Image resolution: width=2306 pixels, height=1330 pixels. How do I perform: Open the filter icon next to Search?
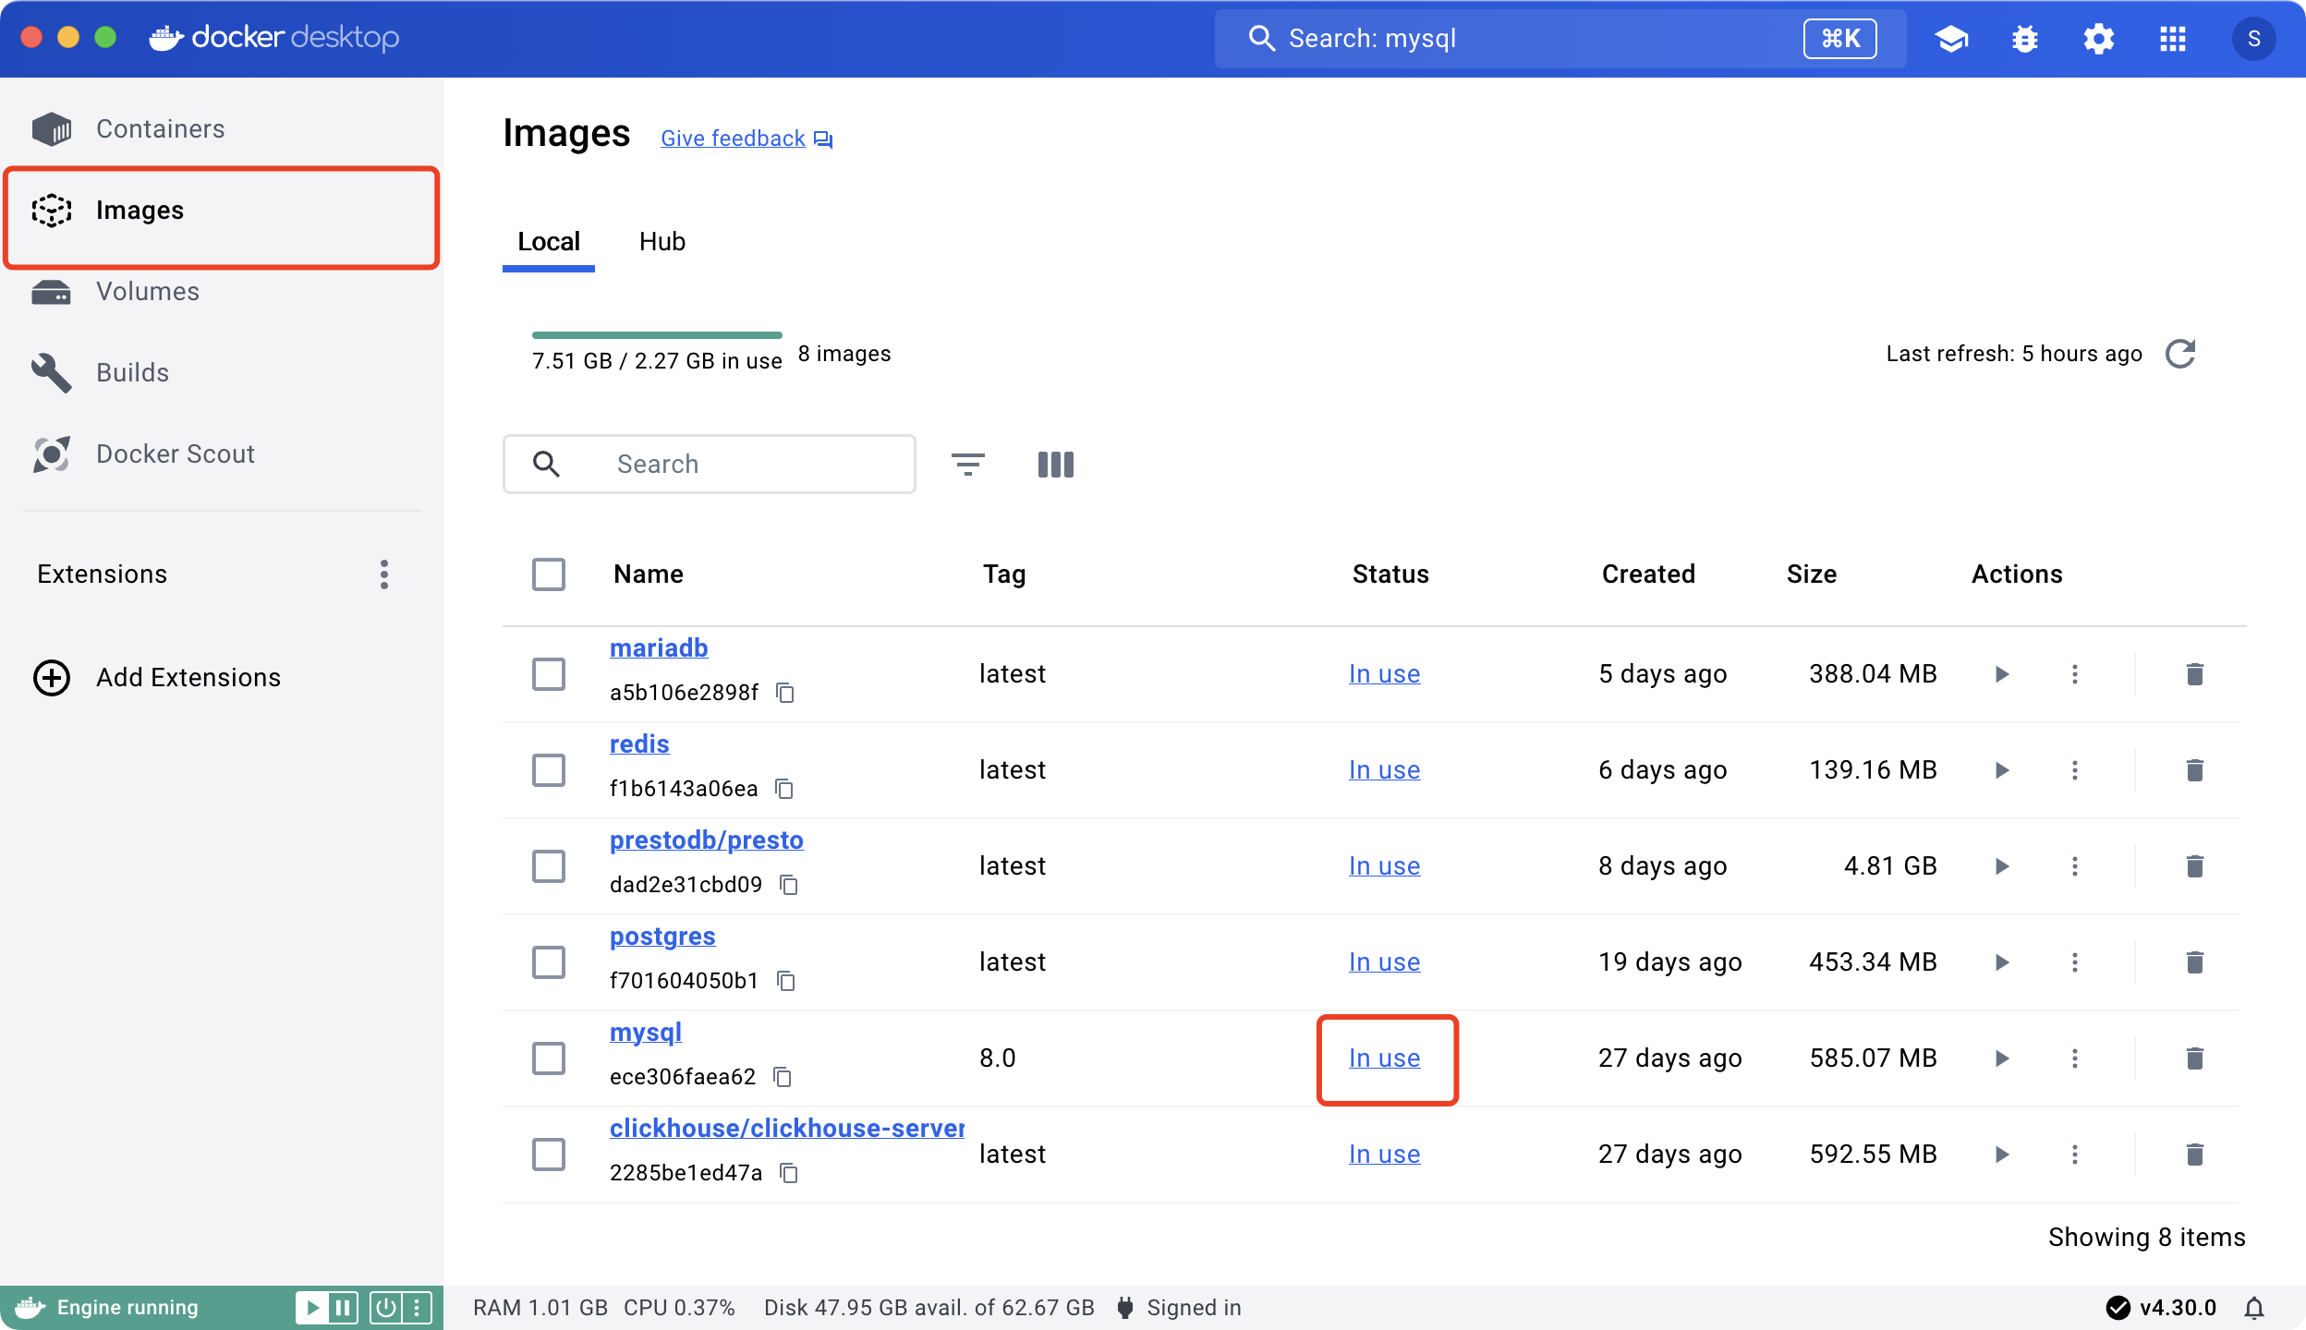click(x=968, y=464)
